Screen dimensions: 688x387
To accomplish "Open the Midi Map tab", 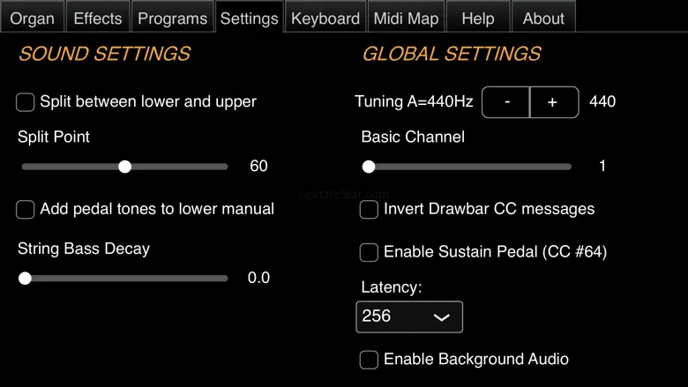I will [x=406, y=18].
